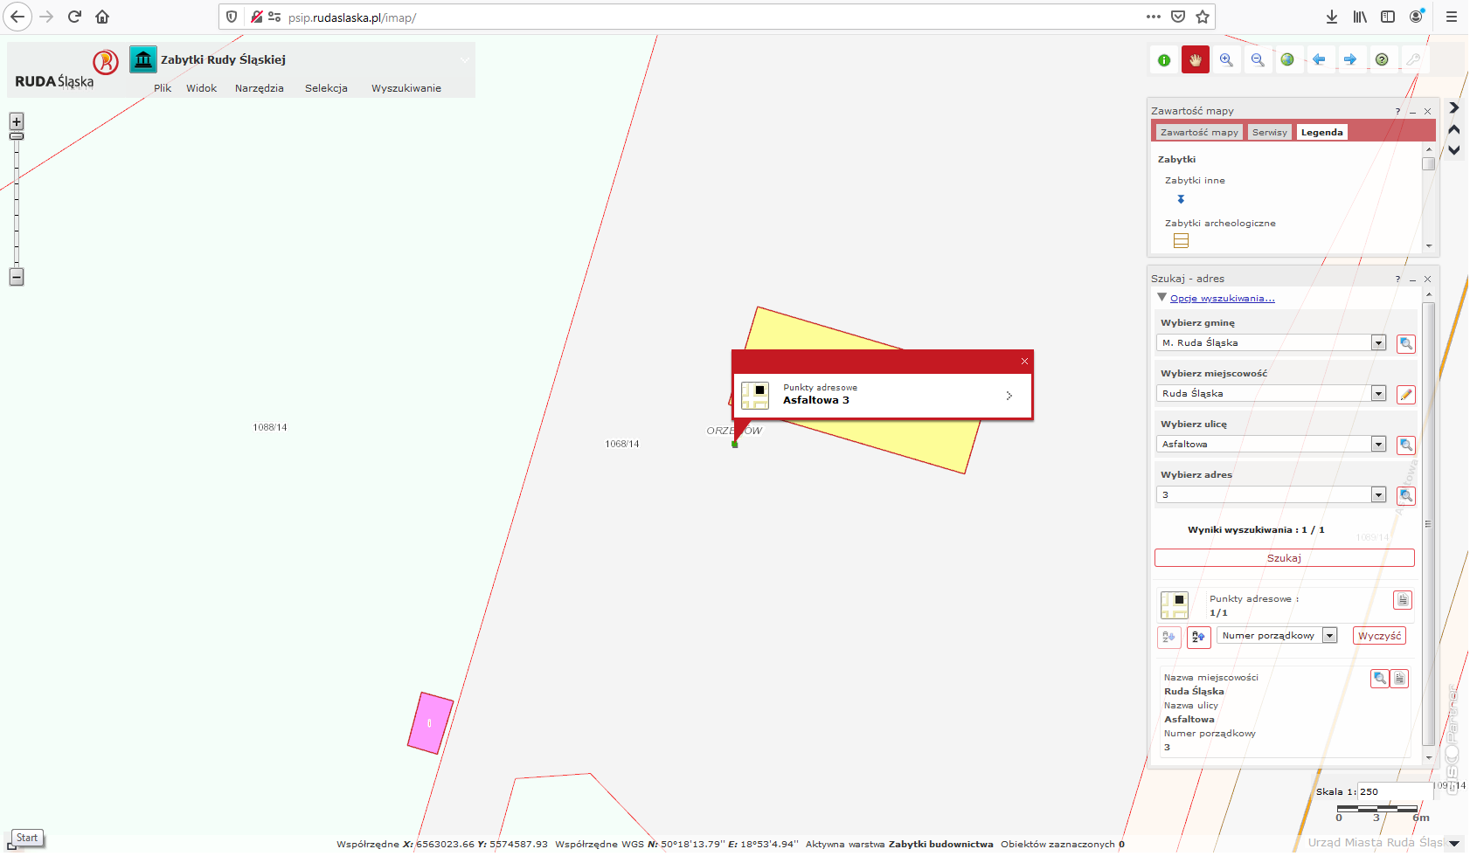Switch to Zawartość mapy tab
This screenshot has width=1470, height=856.
[1199, 132]
